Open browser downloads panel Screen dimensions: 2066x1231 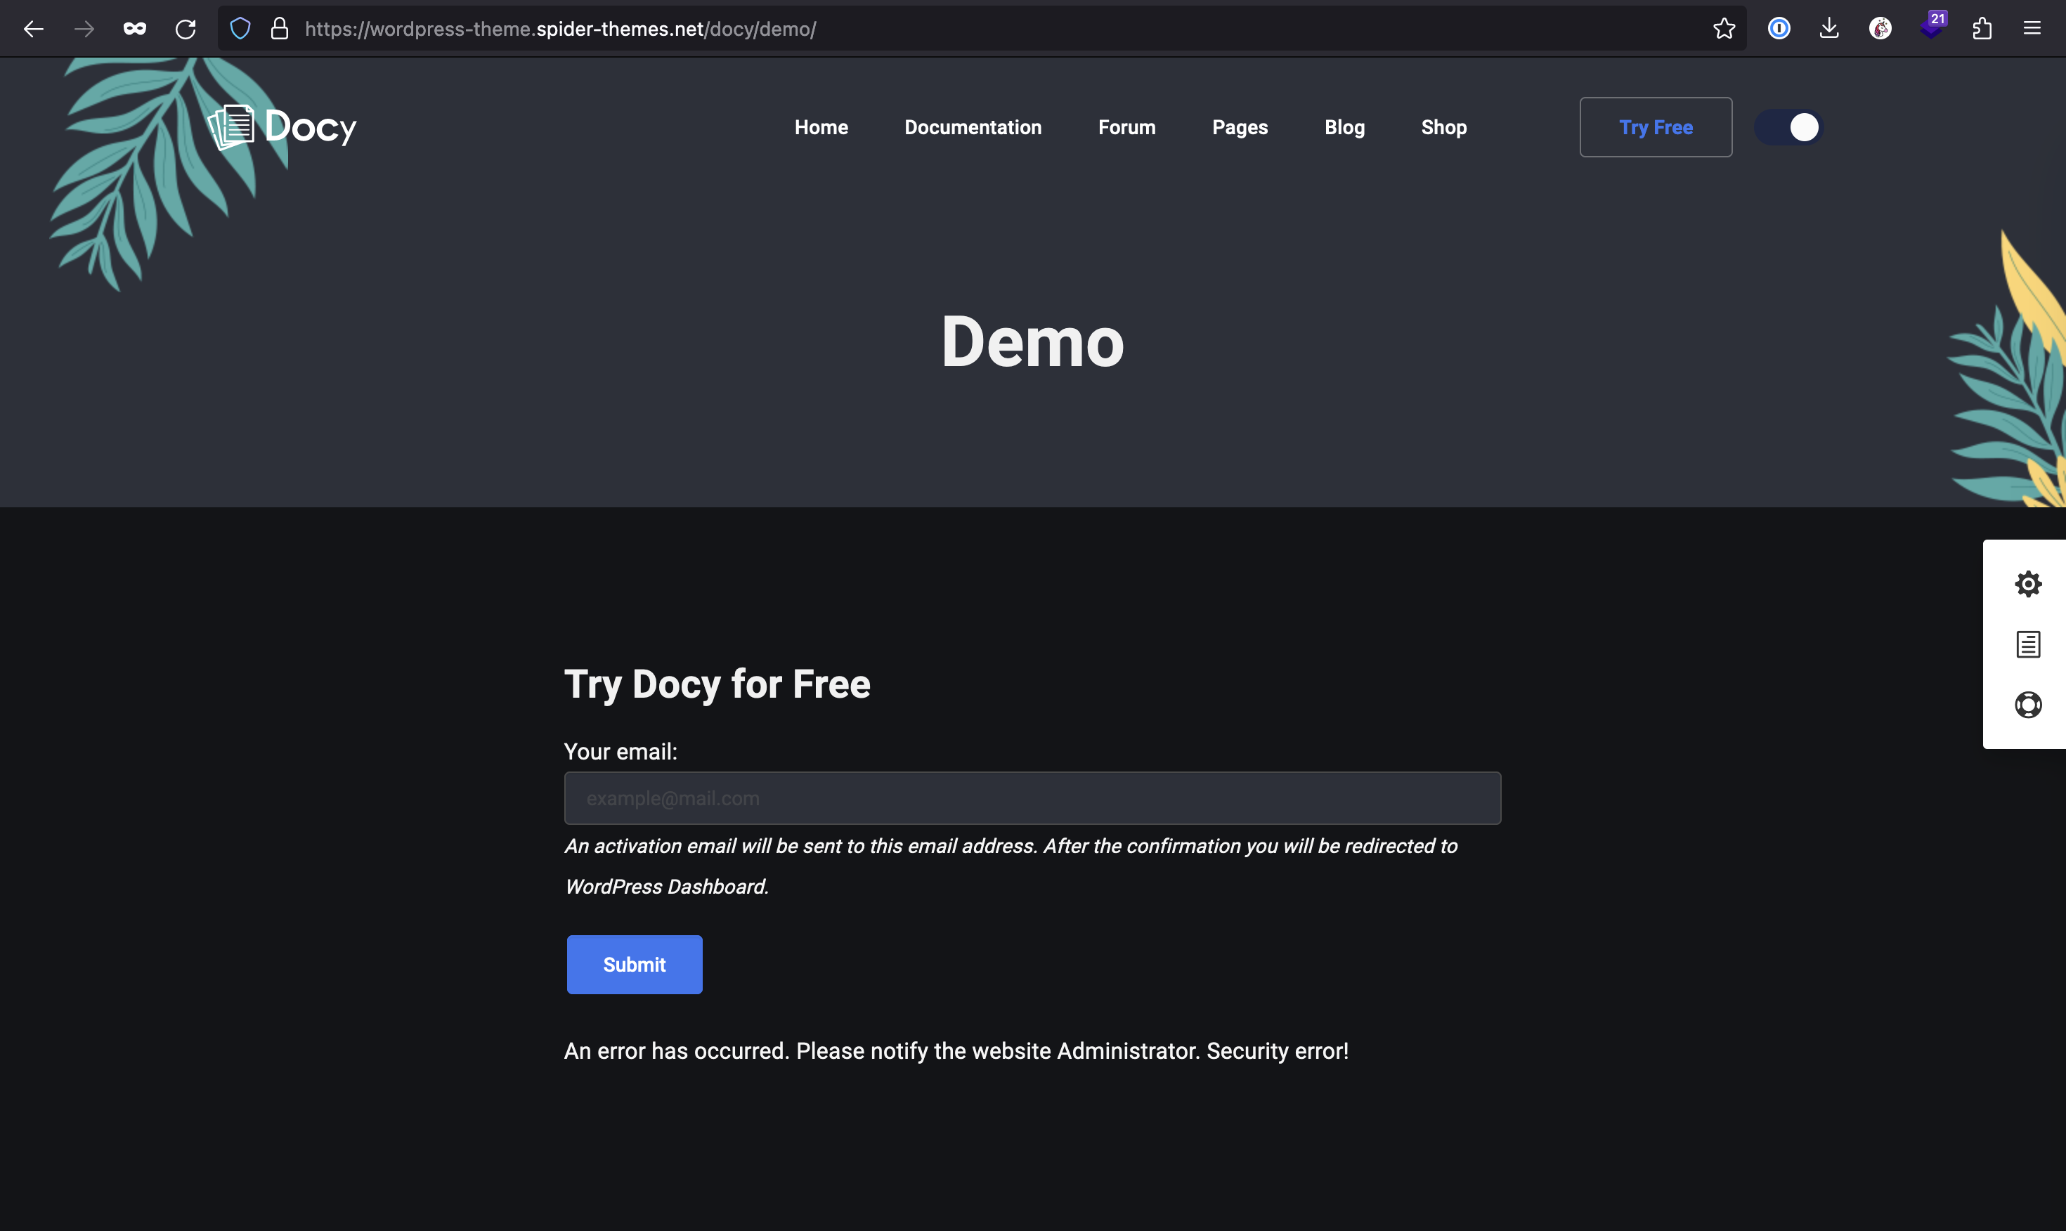coord(1828,29)
